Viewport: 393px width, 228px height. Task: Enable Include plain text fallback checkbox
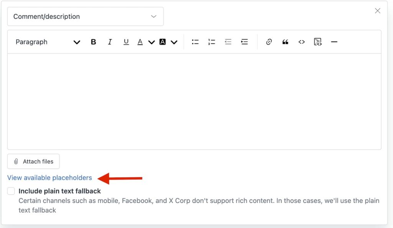pyautogui.click(x=11, y=191)
